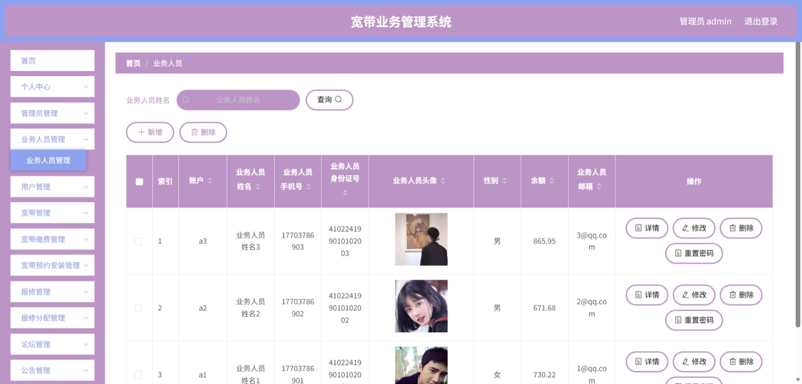This screenshot has width=802, height=384.
Task: Sort by 业务人员邮箱 column arrows
Action: (599, 187)
